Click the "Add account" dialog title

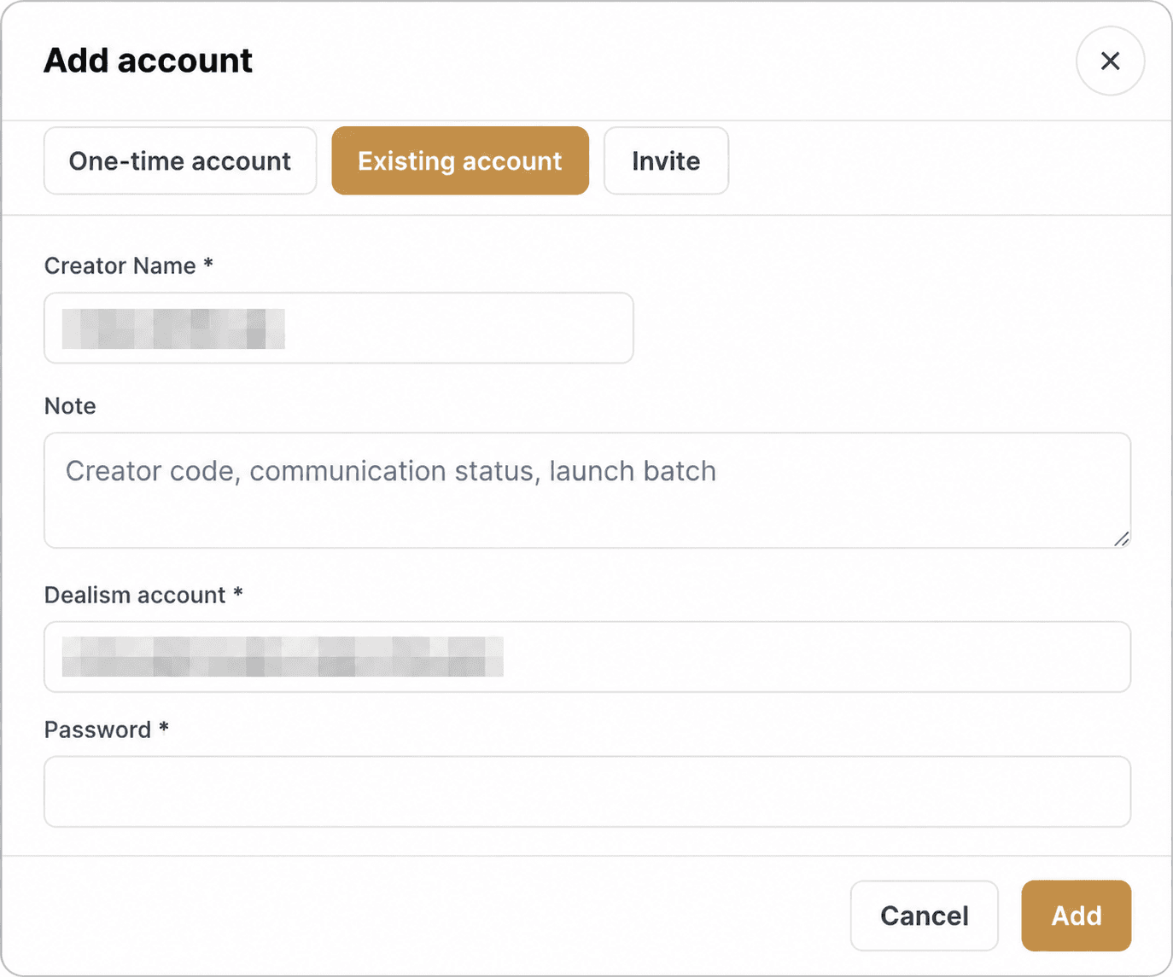[149, 61]
